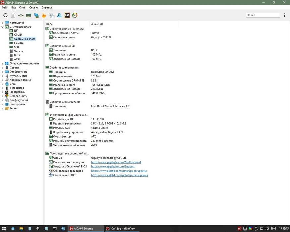Open the Файл menu
The width and height of the screenshot is (290, 232).
[5, 7]
